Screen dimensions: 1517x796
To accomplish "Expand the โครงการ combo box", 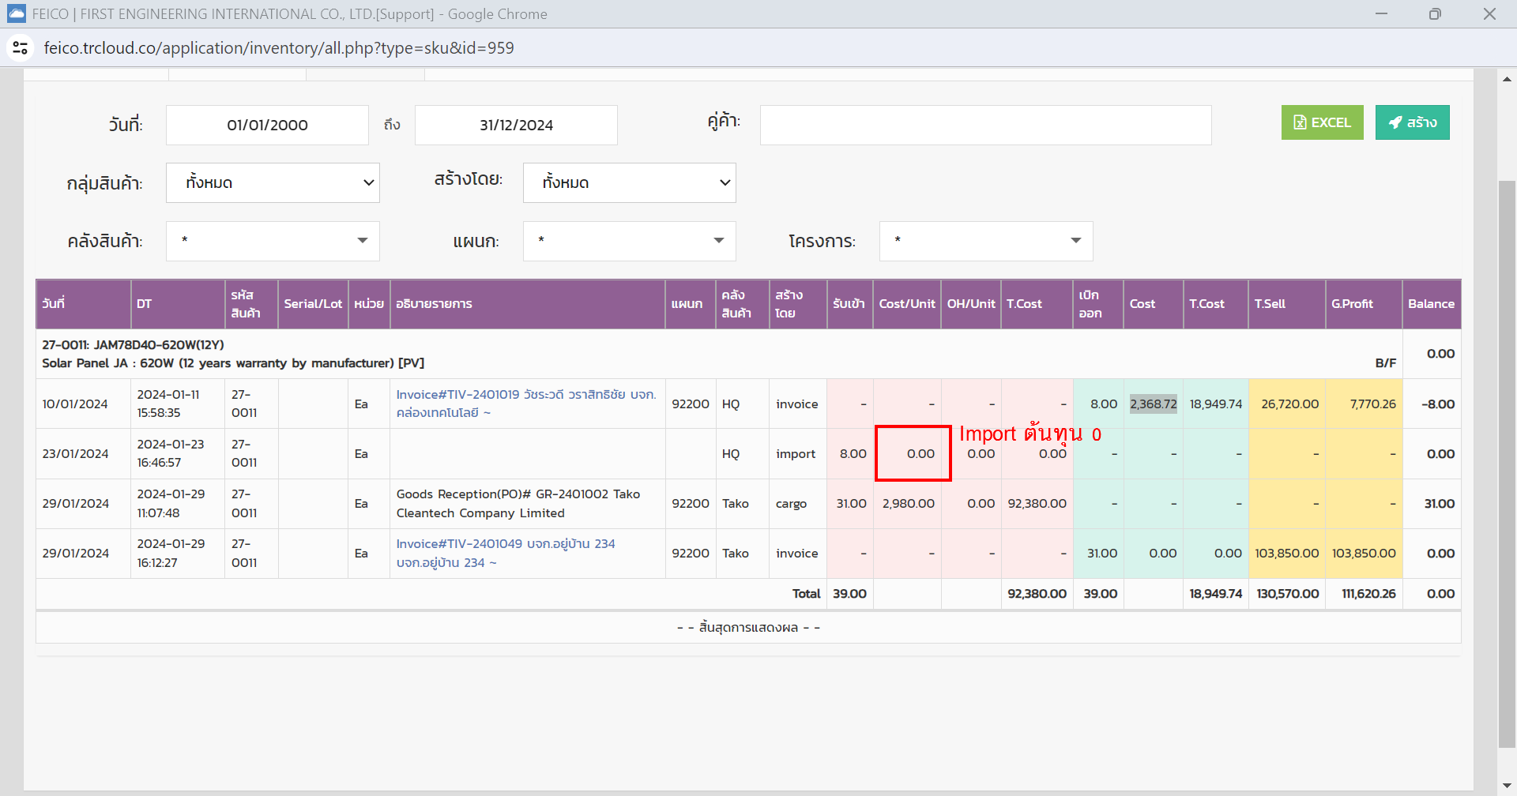I will click(986, 241).
